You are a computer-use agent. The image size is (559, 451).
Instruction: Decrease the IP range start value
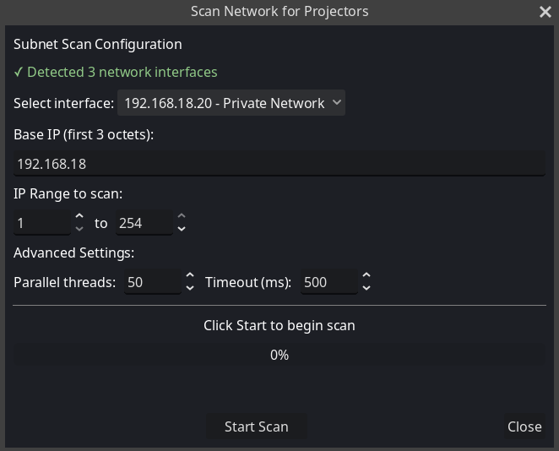click(79, 229)
